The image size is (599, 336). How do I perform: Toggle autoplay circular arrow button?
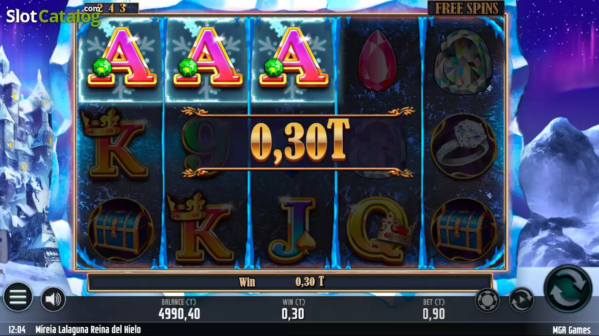click(522, 300)
